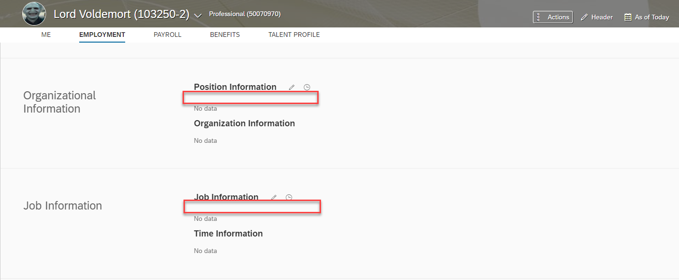This screenshot has width=679, height=280.
Task: Open the Actions menu button
Action: (552, 17)
